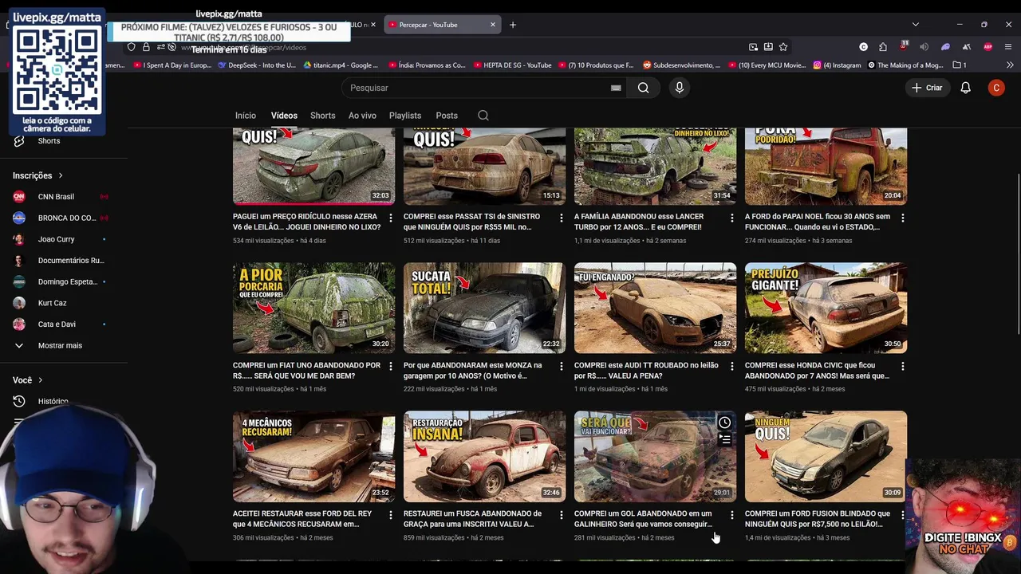Open options menu for FIAT UNO video

click(x=390, y=367)
